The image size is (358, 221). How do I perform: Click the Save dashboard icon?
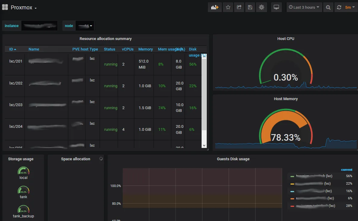(250, 7)
